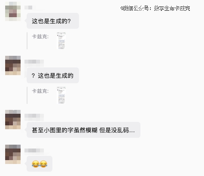204x176 pixels.
Task: Click the blurred username above "？这也是生成的"
Action: [x=34, y=62]
